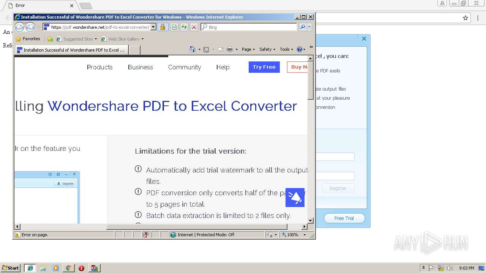Image resolution: width=486 pixels, height=273 pixels.
Task: Click the vertical scrollbar up arrow
Action: (311, 58)
